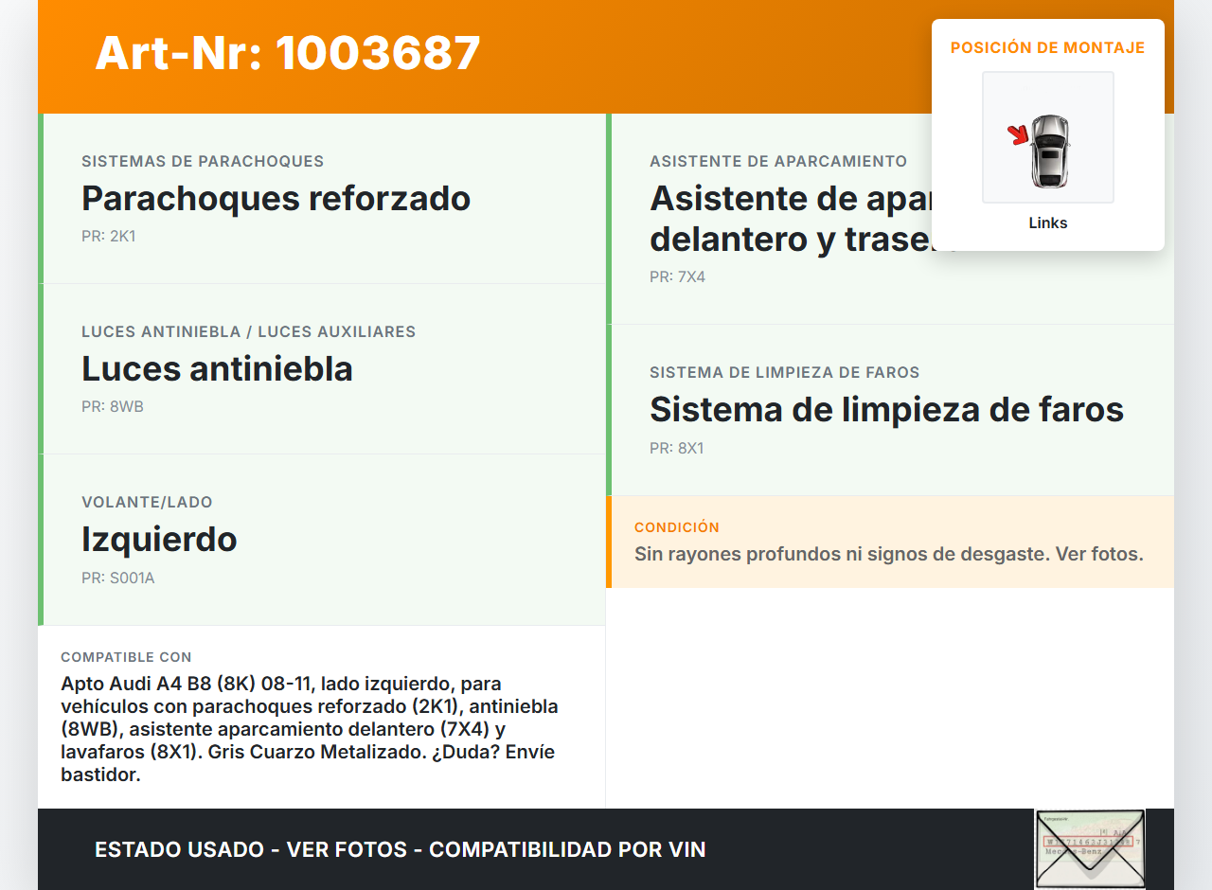The image size is (1212, 890).
Task: Click the Condición label
Action: pyautogui.click(x=677, y=526)
